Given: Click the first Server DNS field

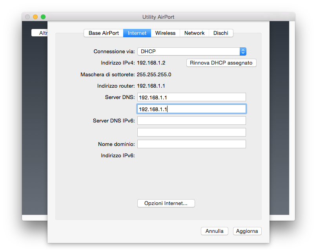Looking at the screenshot, I should (192, 97).
